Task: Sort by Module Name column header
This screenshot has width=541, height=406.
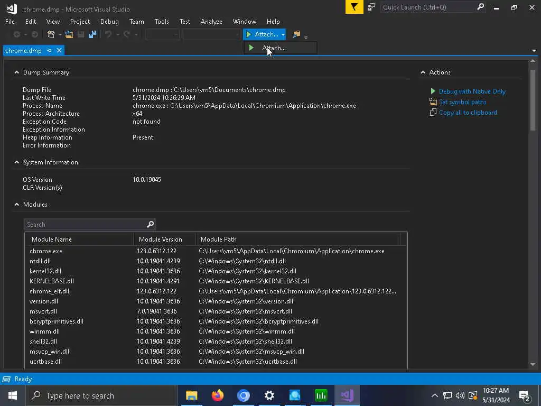Action: (79, 239)
